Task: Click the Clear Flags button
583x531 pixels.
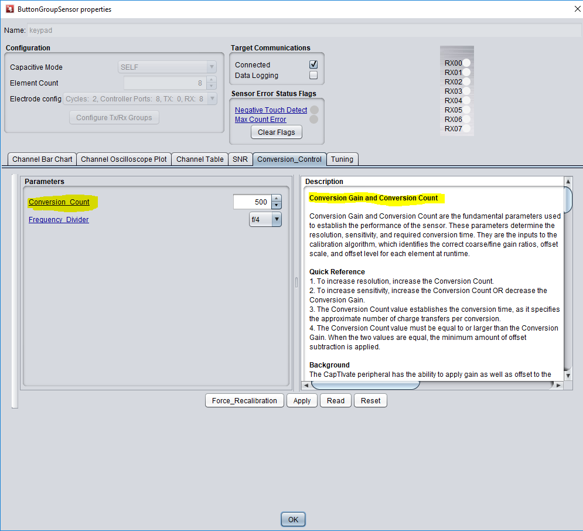Action: tap(276, 132)
